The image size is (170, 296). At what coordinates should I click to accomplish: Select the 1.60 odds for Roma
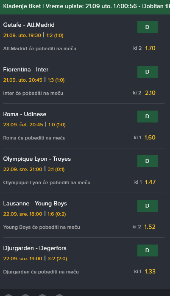(x=150, y=138)
